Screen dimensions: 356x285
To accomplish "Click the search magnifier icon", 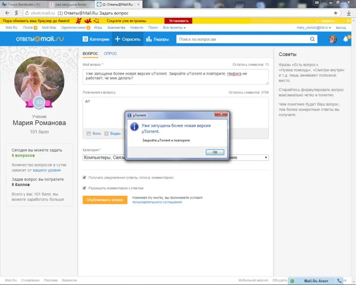I will coord(312,39).
